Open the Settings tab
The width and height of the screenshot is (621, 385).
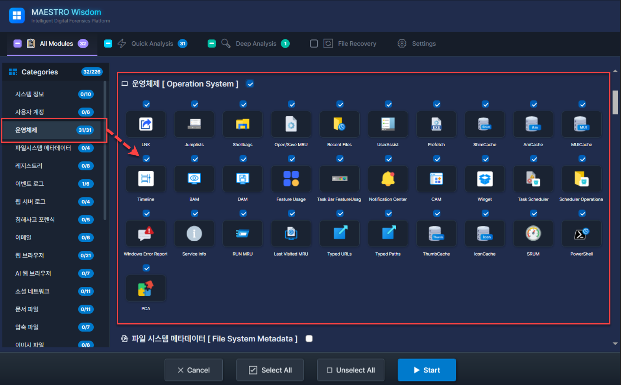[423, 44]
